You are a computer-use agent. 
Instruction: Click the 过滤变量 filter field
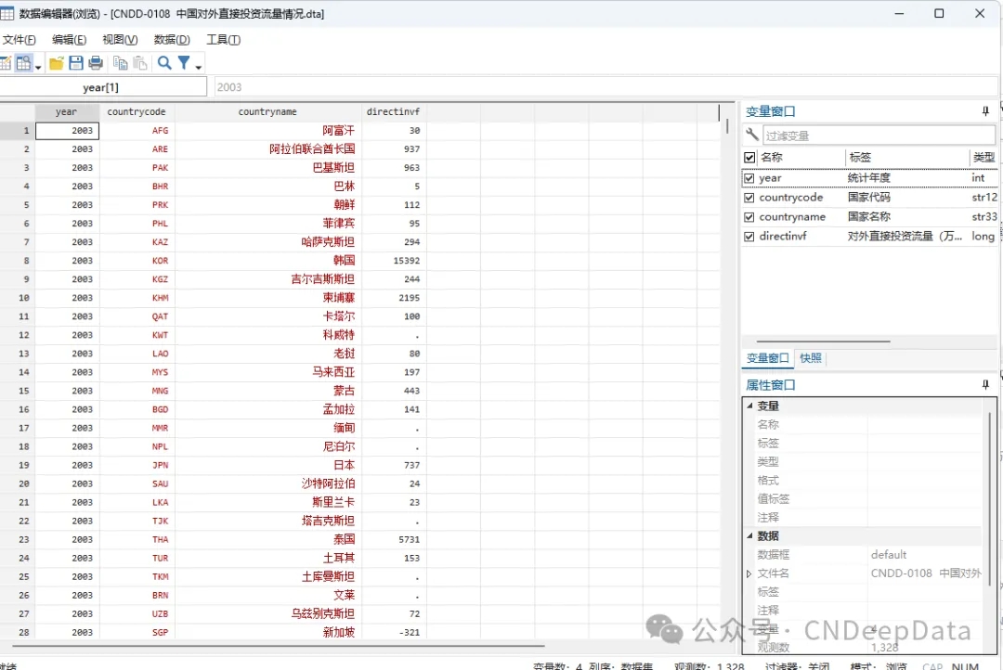[x=879, y=135]
